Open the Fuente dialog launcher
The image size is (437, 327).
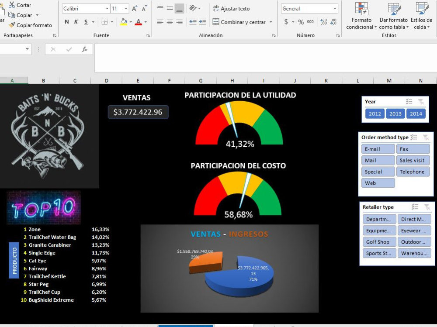[x=148, y=35]
